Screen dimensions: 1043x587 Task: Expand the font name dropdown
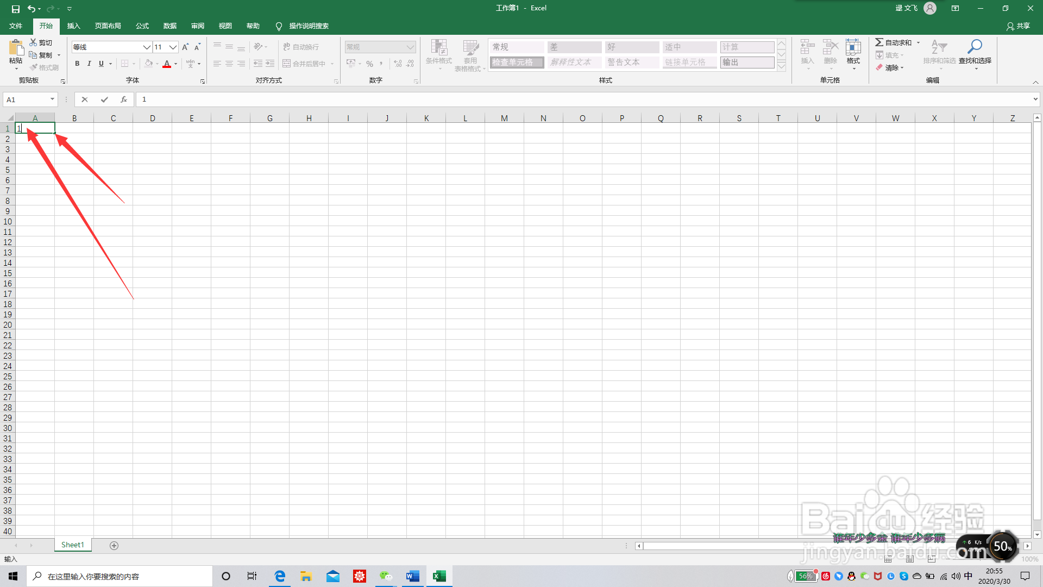click(x=146, y=47)
